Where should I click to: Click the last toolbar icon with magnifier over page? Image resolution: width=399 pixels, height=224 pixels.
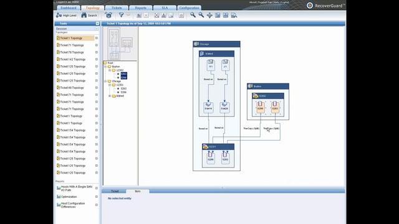tap(234, 15)
